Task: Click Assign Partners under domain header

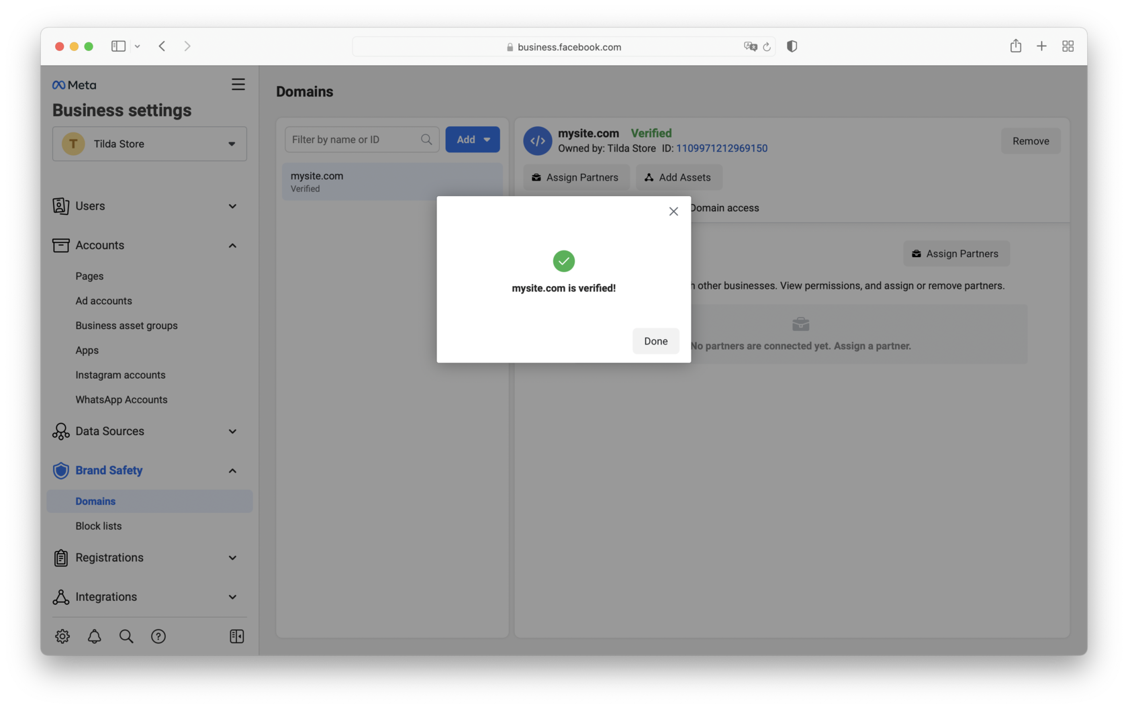Action: pos(576,177)
